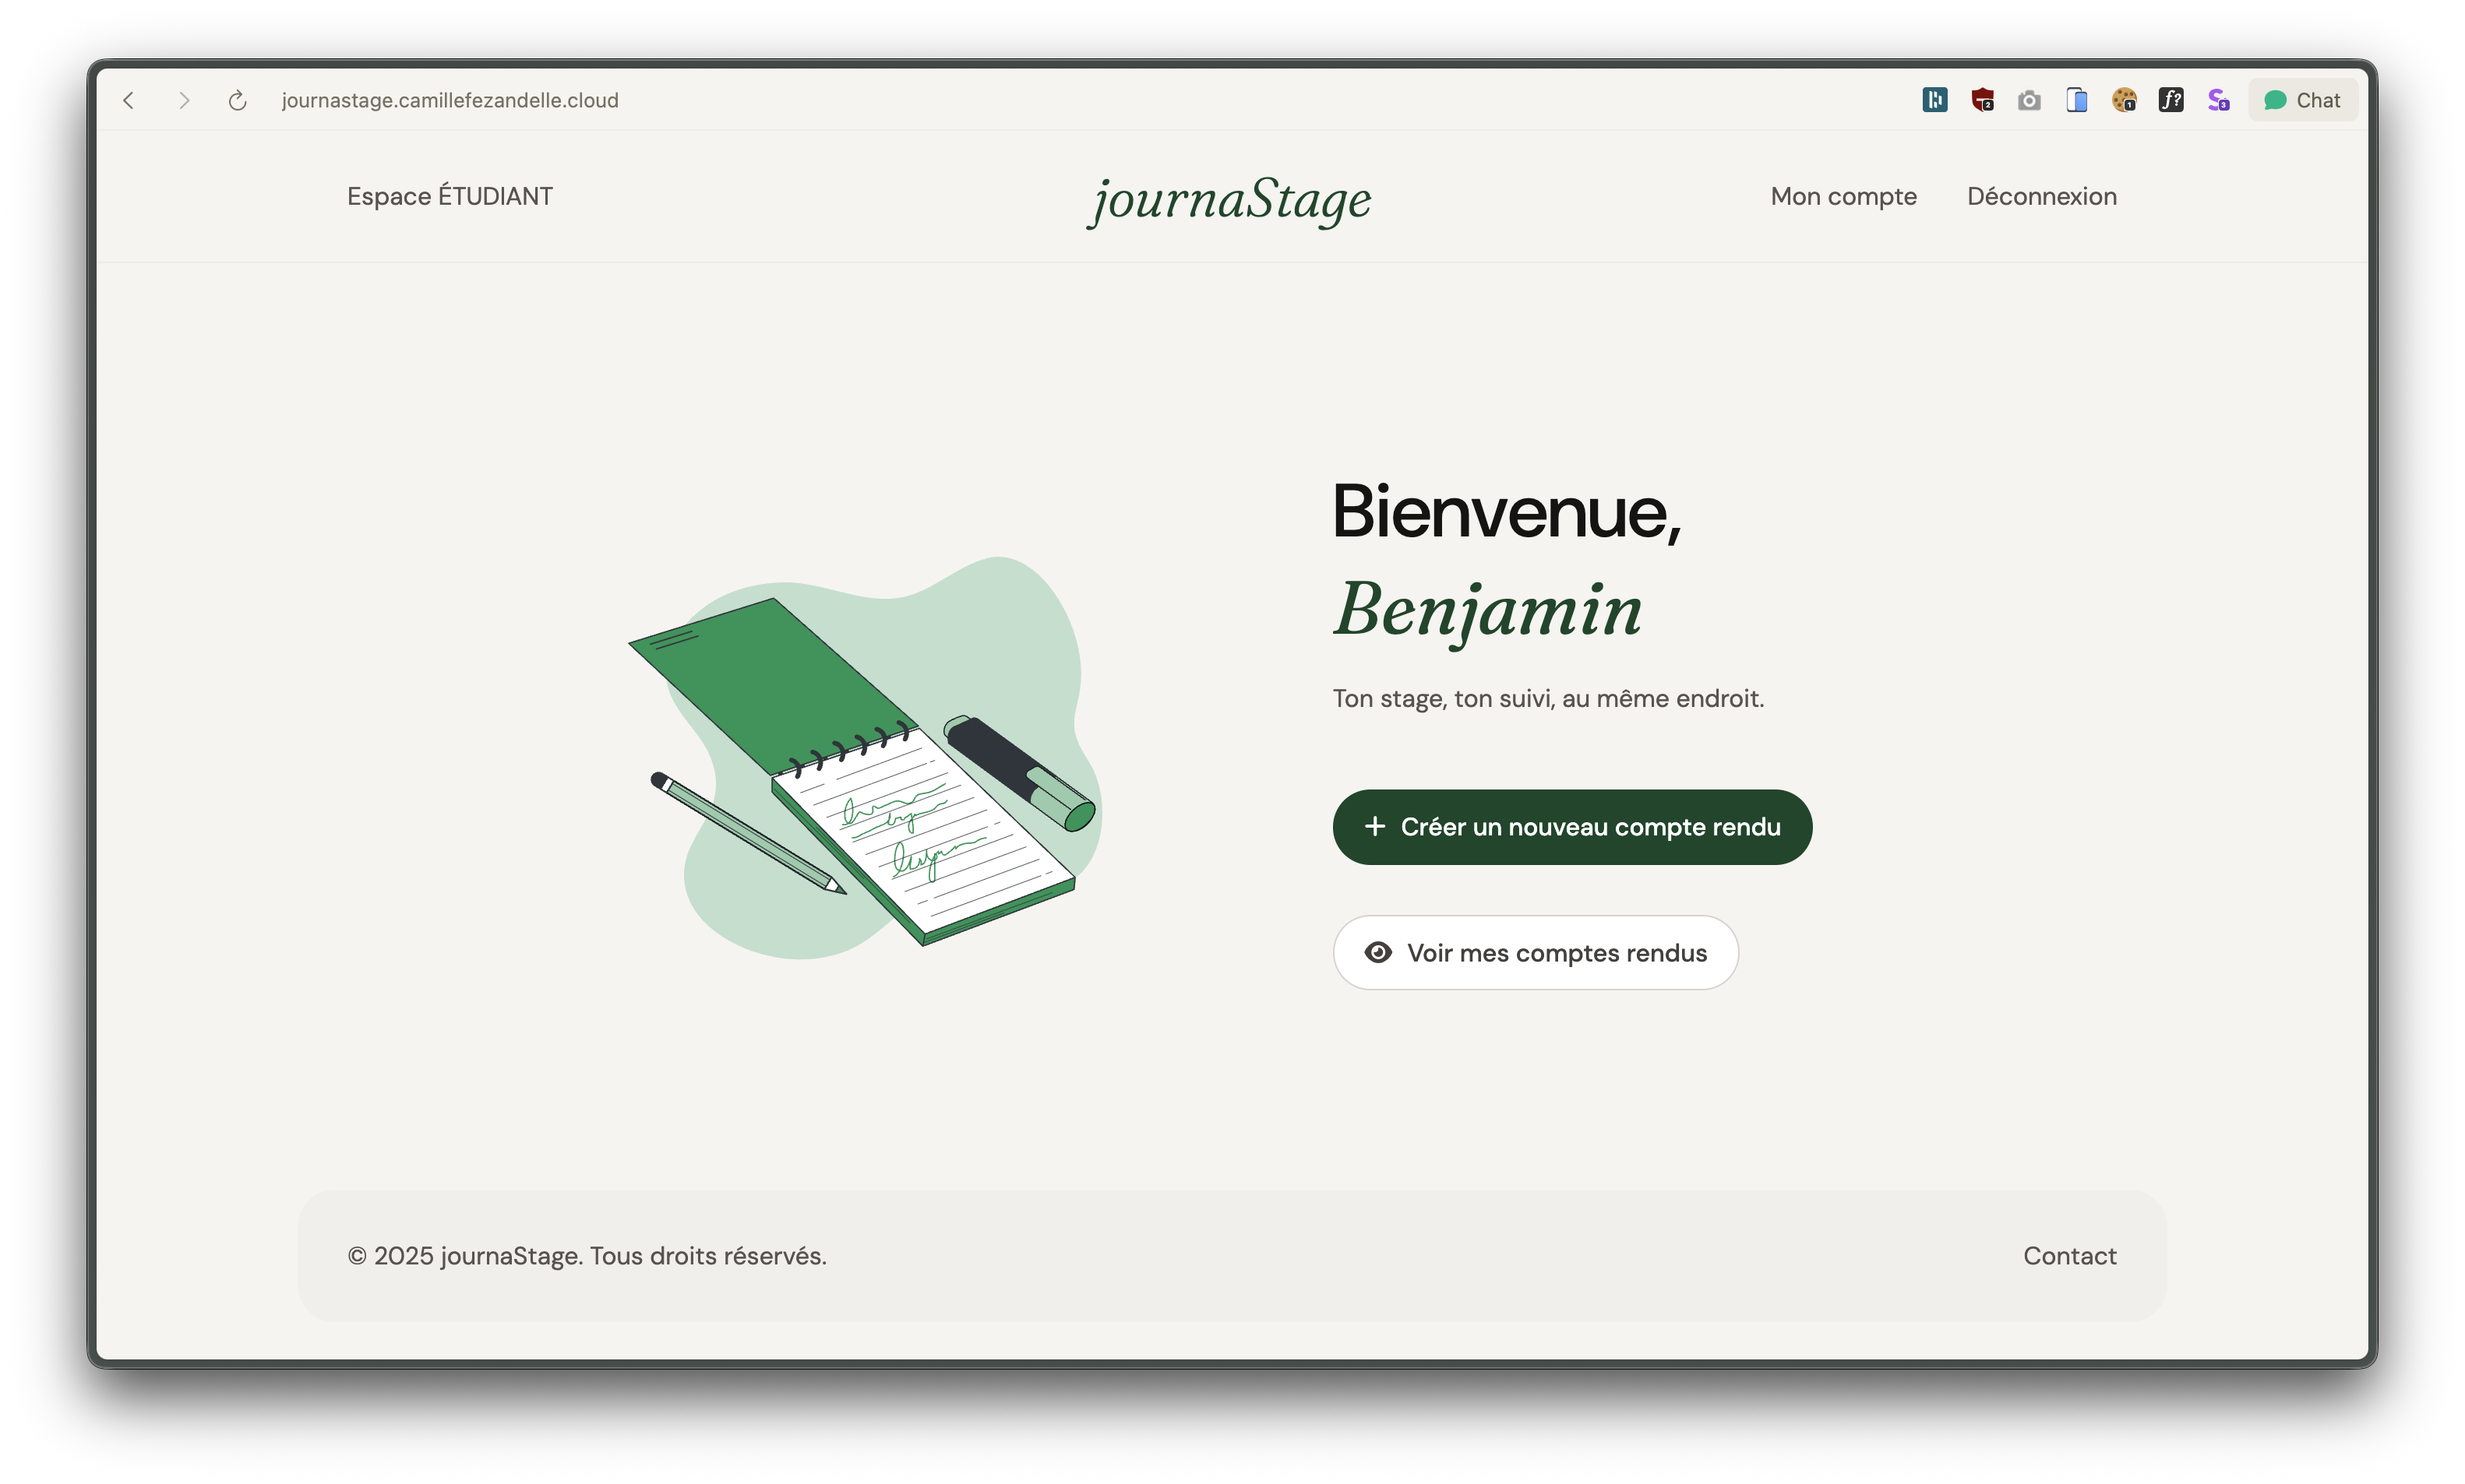The width and height of the screenshot is (2465, 1484).
Task: Open the responsive device viewer extension
Action: [x=2077, y=100]
